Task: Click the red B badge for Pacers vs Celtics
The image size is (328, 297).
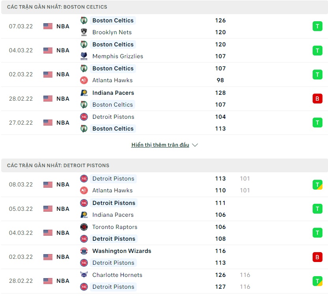Action: [x=317, y=99]
